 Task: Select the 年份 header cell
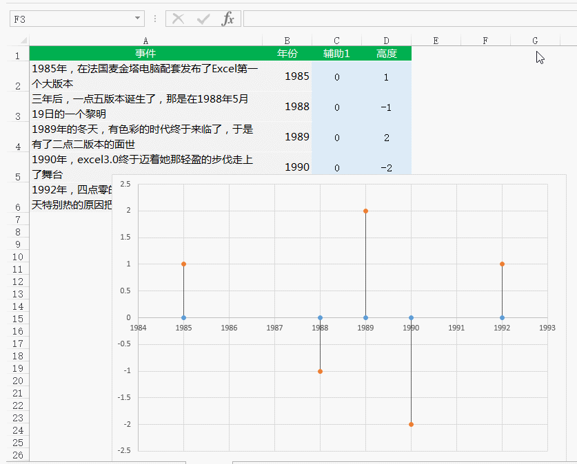pyautogui.click(x=287, y=53)
